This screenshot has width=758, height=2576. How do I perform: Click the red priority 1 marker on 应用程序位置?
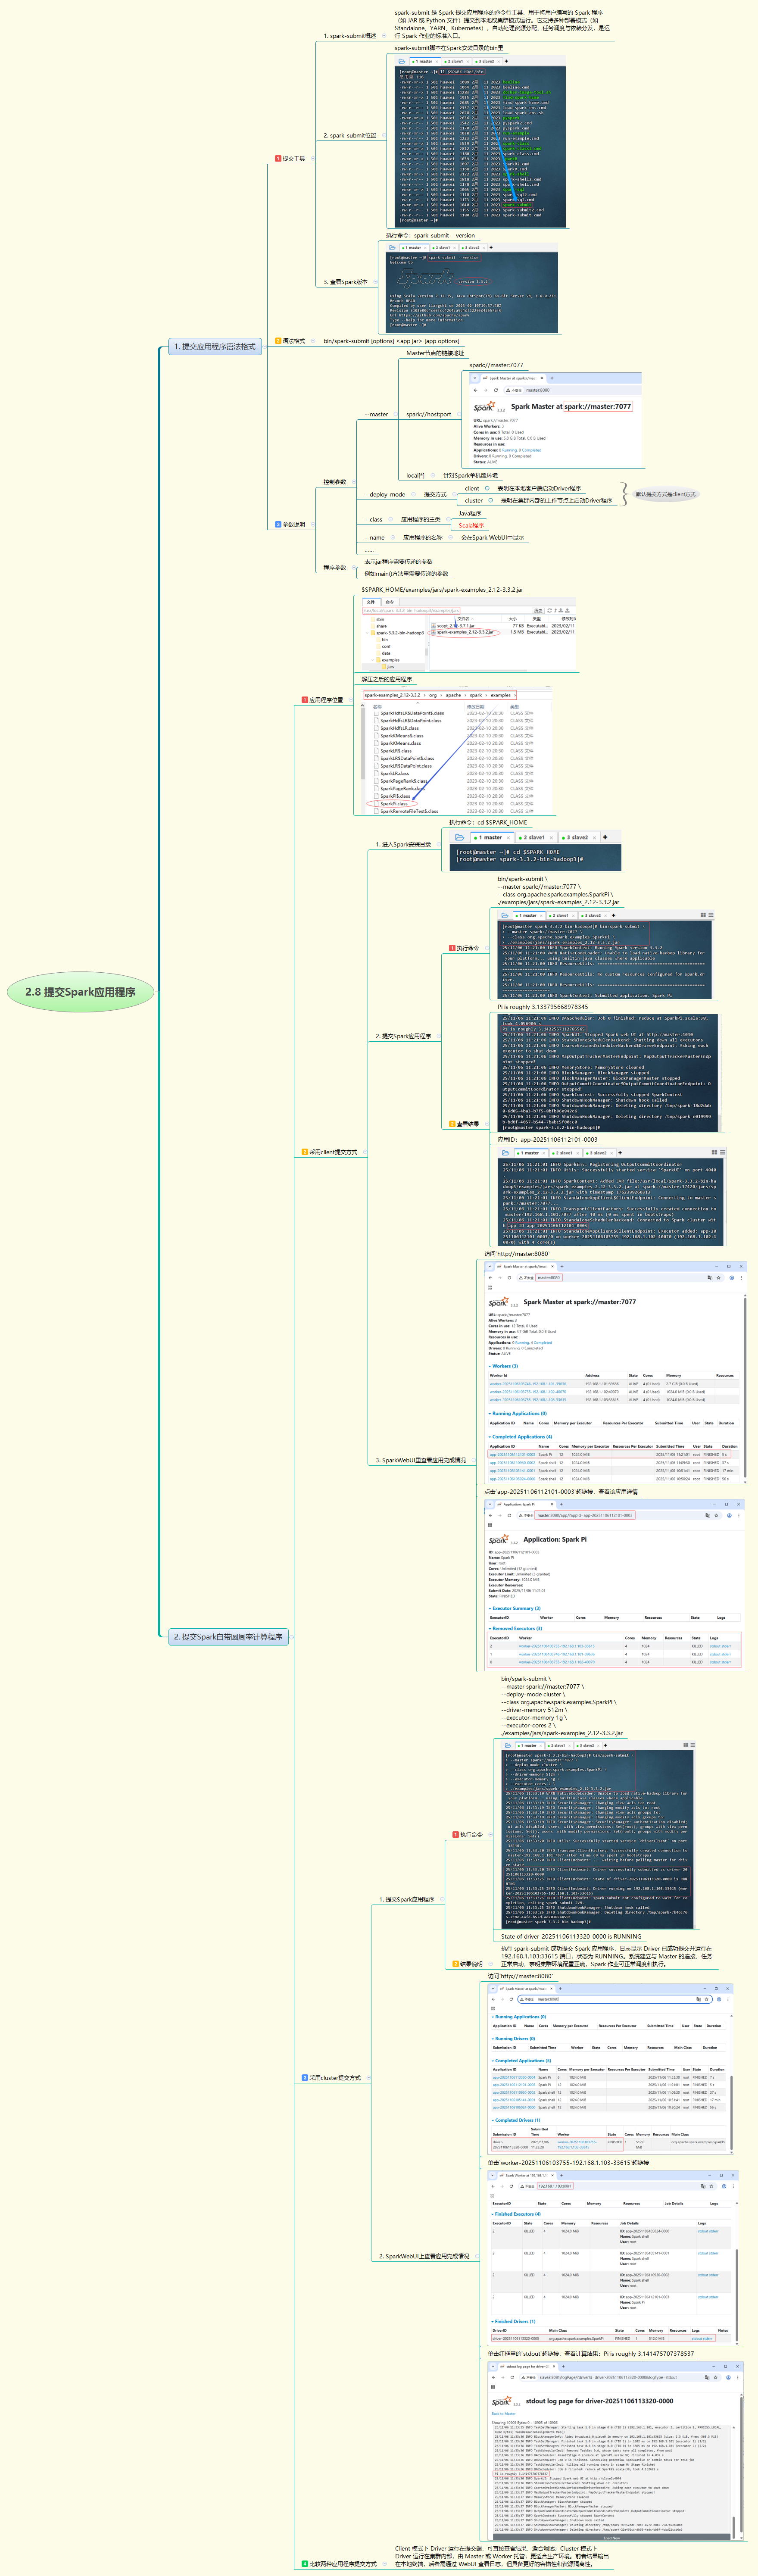(305, 700)
